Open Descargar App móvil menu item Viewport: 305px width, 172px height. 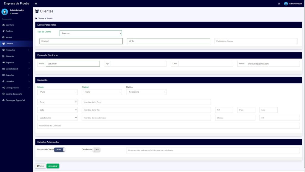point(16,100)
